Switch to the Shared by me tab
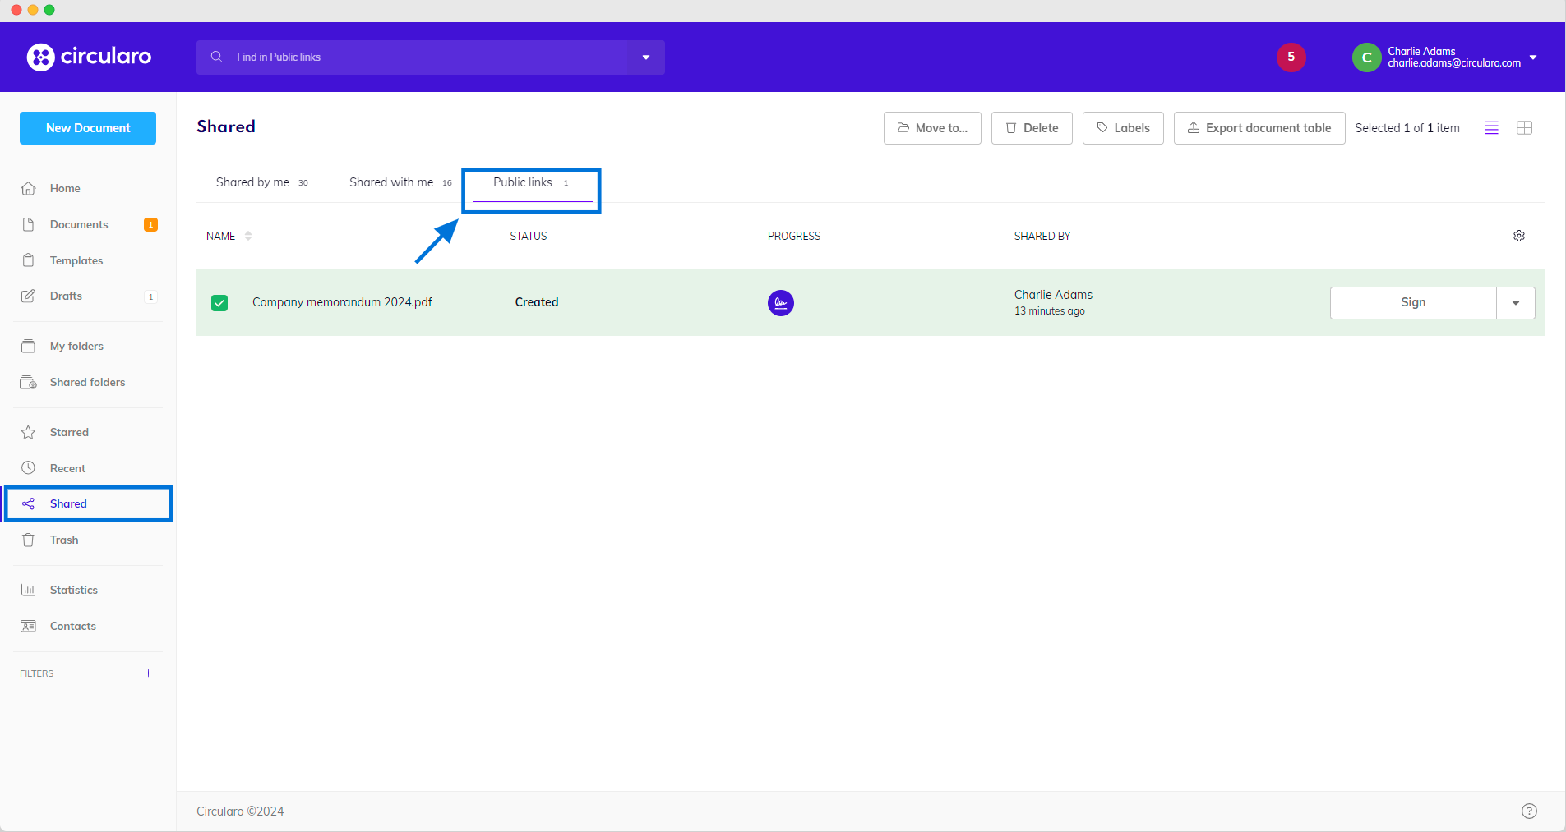1566x832 pixels. pos(253,182)
